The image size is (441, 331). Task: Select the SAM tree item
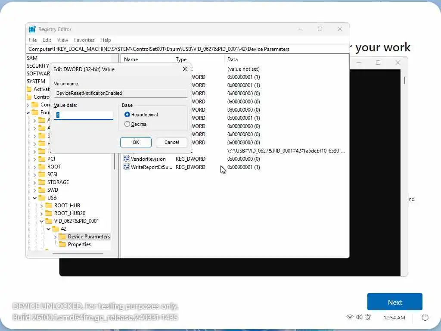click(32, 58)
